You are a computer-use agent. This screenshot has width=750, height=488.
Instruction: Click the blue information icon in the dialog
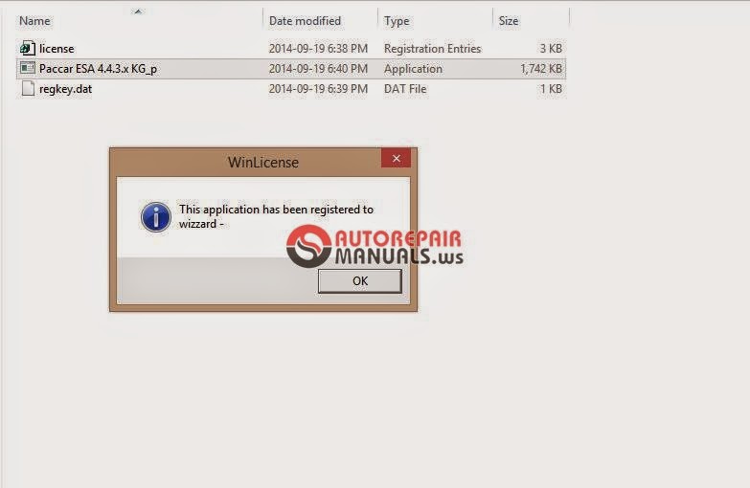156,217
